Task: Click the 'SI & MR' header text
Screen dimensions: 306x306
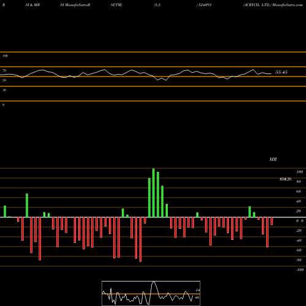Action: pyautogui.click(x=32, y=5)
